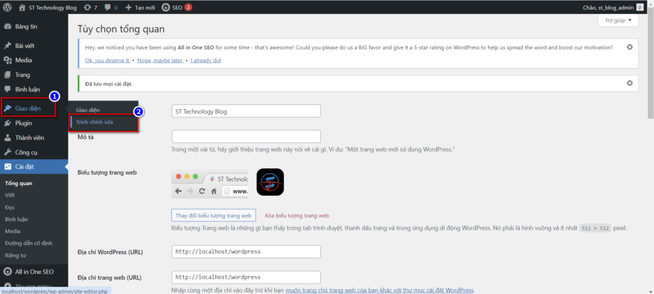Screen dimensions: 654x294
Task: Dismiss the All in One SEO rating notice
Action: pyautogui.click(x=630, y=47)
